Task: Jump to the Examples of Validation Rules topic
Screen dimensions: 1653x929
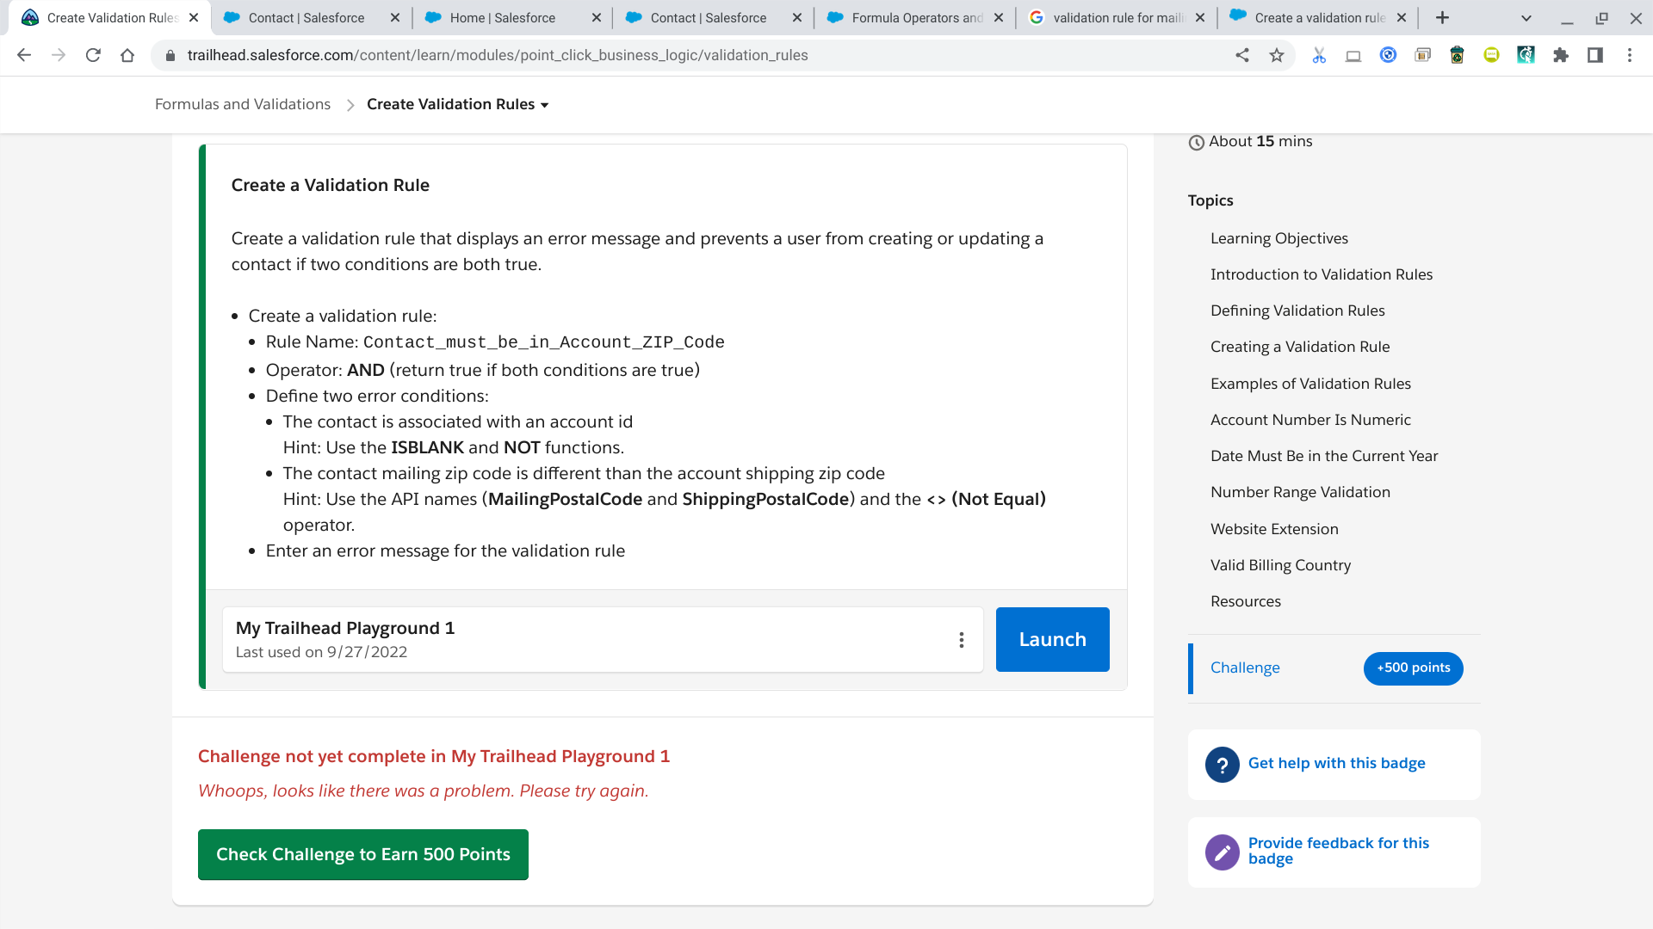Action: [1310, 384]
